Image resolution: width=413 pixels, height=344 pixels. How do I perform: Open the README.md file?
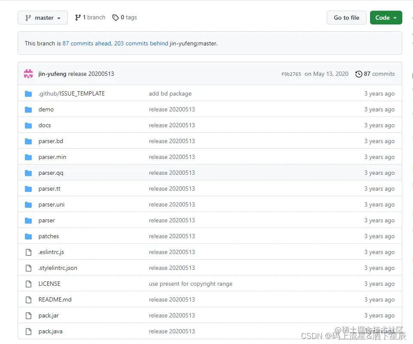pos(55,299)
